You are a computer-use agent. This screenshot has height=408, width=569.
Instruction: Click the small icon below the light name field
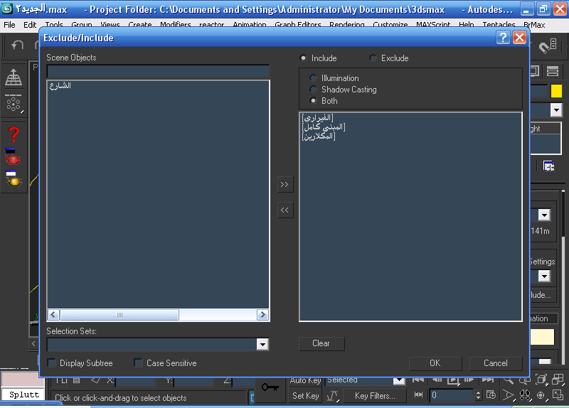point(548,166)
